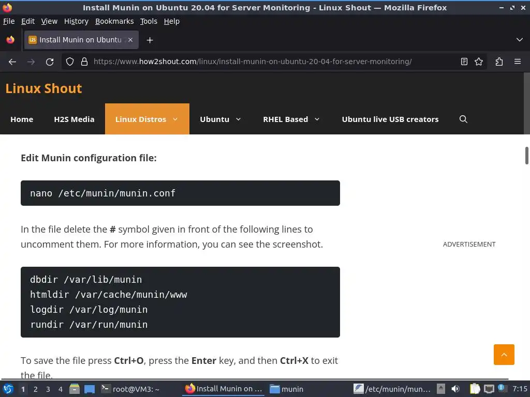Open the Help menu
This screenshot has width=530, height=397.
[171, 21]
